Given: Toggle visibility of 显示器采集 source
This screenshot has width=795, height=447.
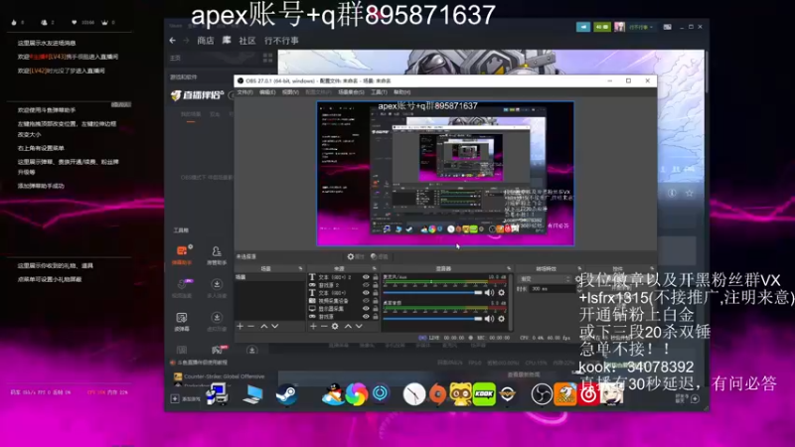Looking at the screenshot, I should 366,309.
